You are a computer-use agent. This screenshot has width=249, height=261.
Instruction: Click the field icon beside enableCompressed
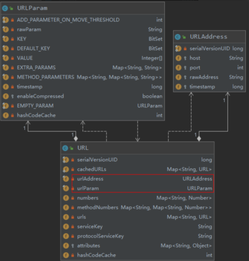(6, 96)
